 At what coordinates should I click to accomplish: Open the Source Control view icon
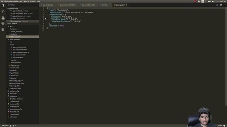point(3,18)
